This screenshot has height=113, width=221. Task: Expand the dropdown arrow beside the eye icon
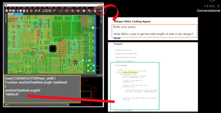coord(81,11)
